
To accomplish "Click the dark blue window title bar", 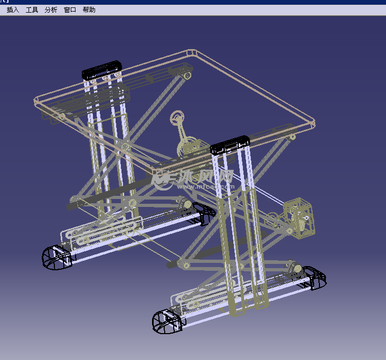I will click(193, 2).
